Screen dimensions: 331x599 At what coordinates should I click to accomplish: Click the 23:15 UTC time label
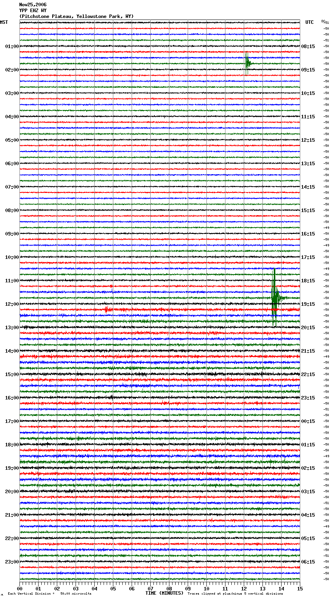point(308,398)
